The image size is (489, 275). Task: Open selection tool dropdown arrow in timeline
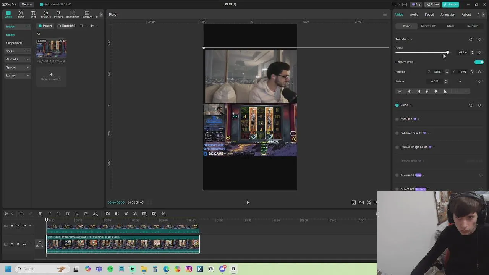tap(12, 214)
